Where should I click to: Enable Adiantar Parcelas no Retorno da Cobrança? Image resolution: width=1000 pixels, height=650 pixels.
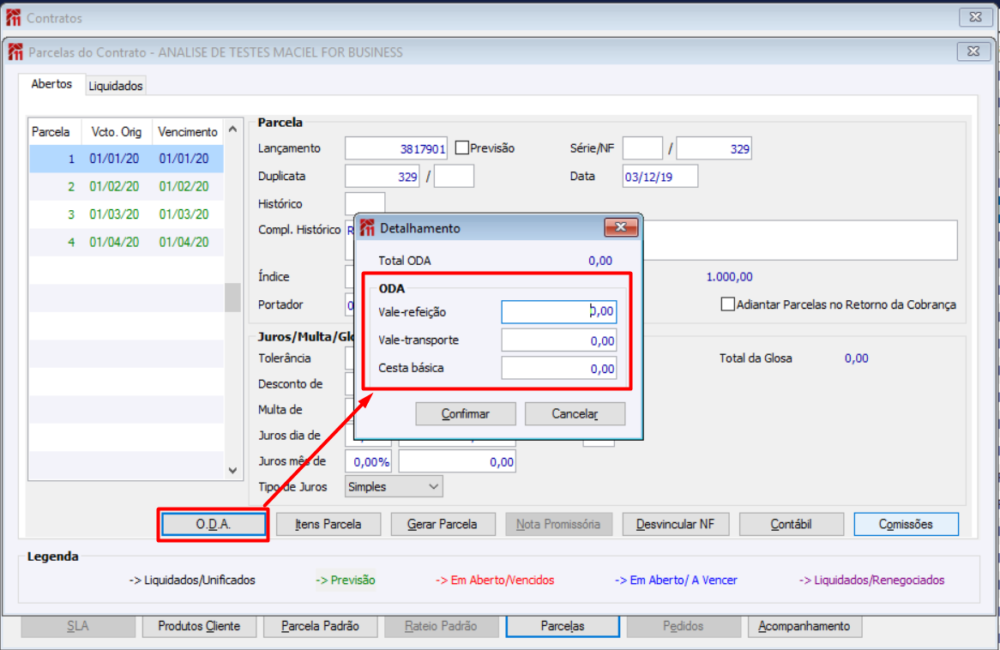pyautogui.click(x=727, y=304)
